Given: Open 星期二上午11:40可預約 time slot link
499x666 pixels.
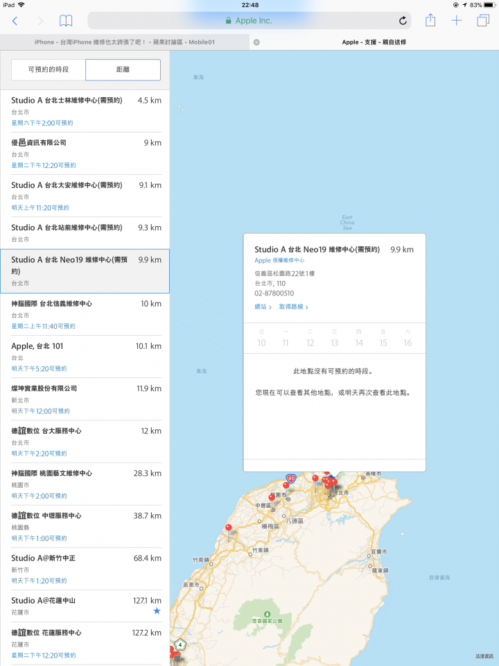Looking at the screenshot, I should 43,326.
